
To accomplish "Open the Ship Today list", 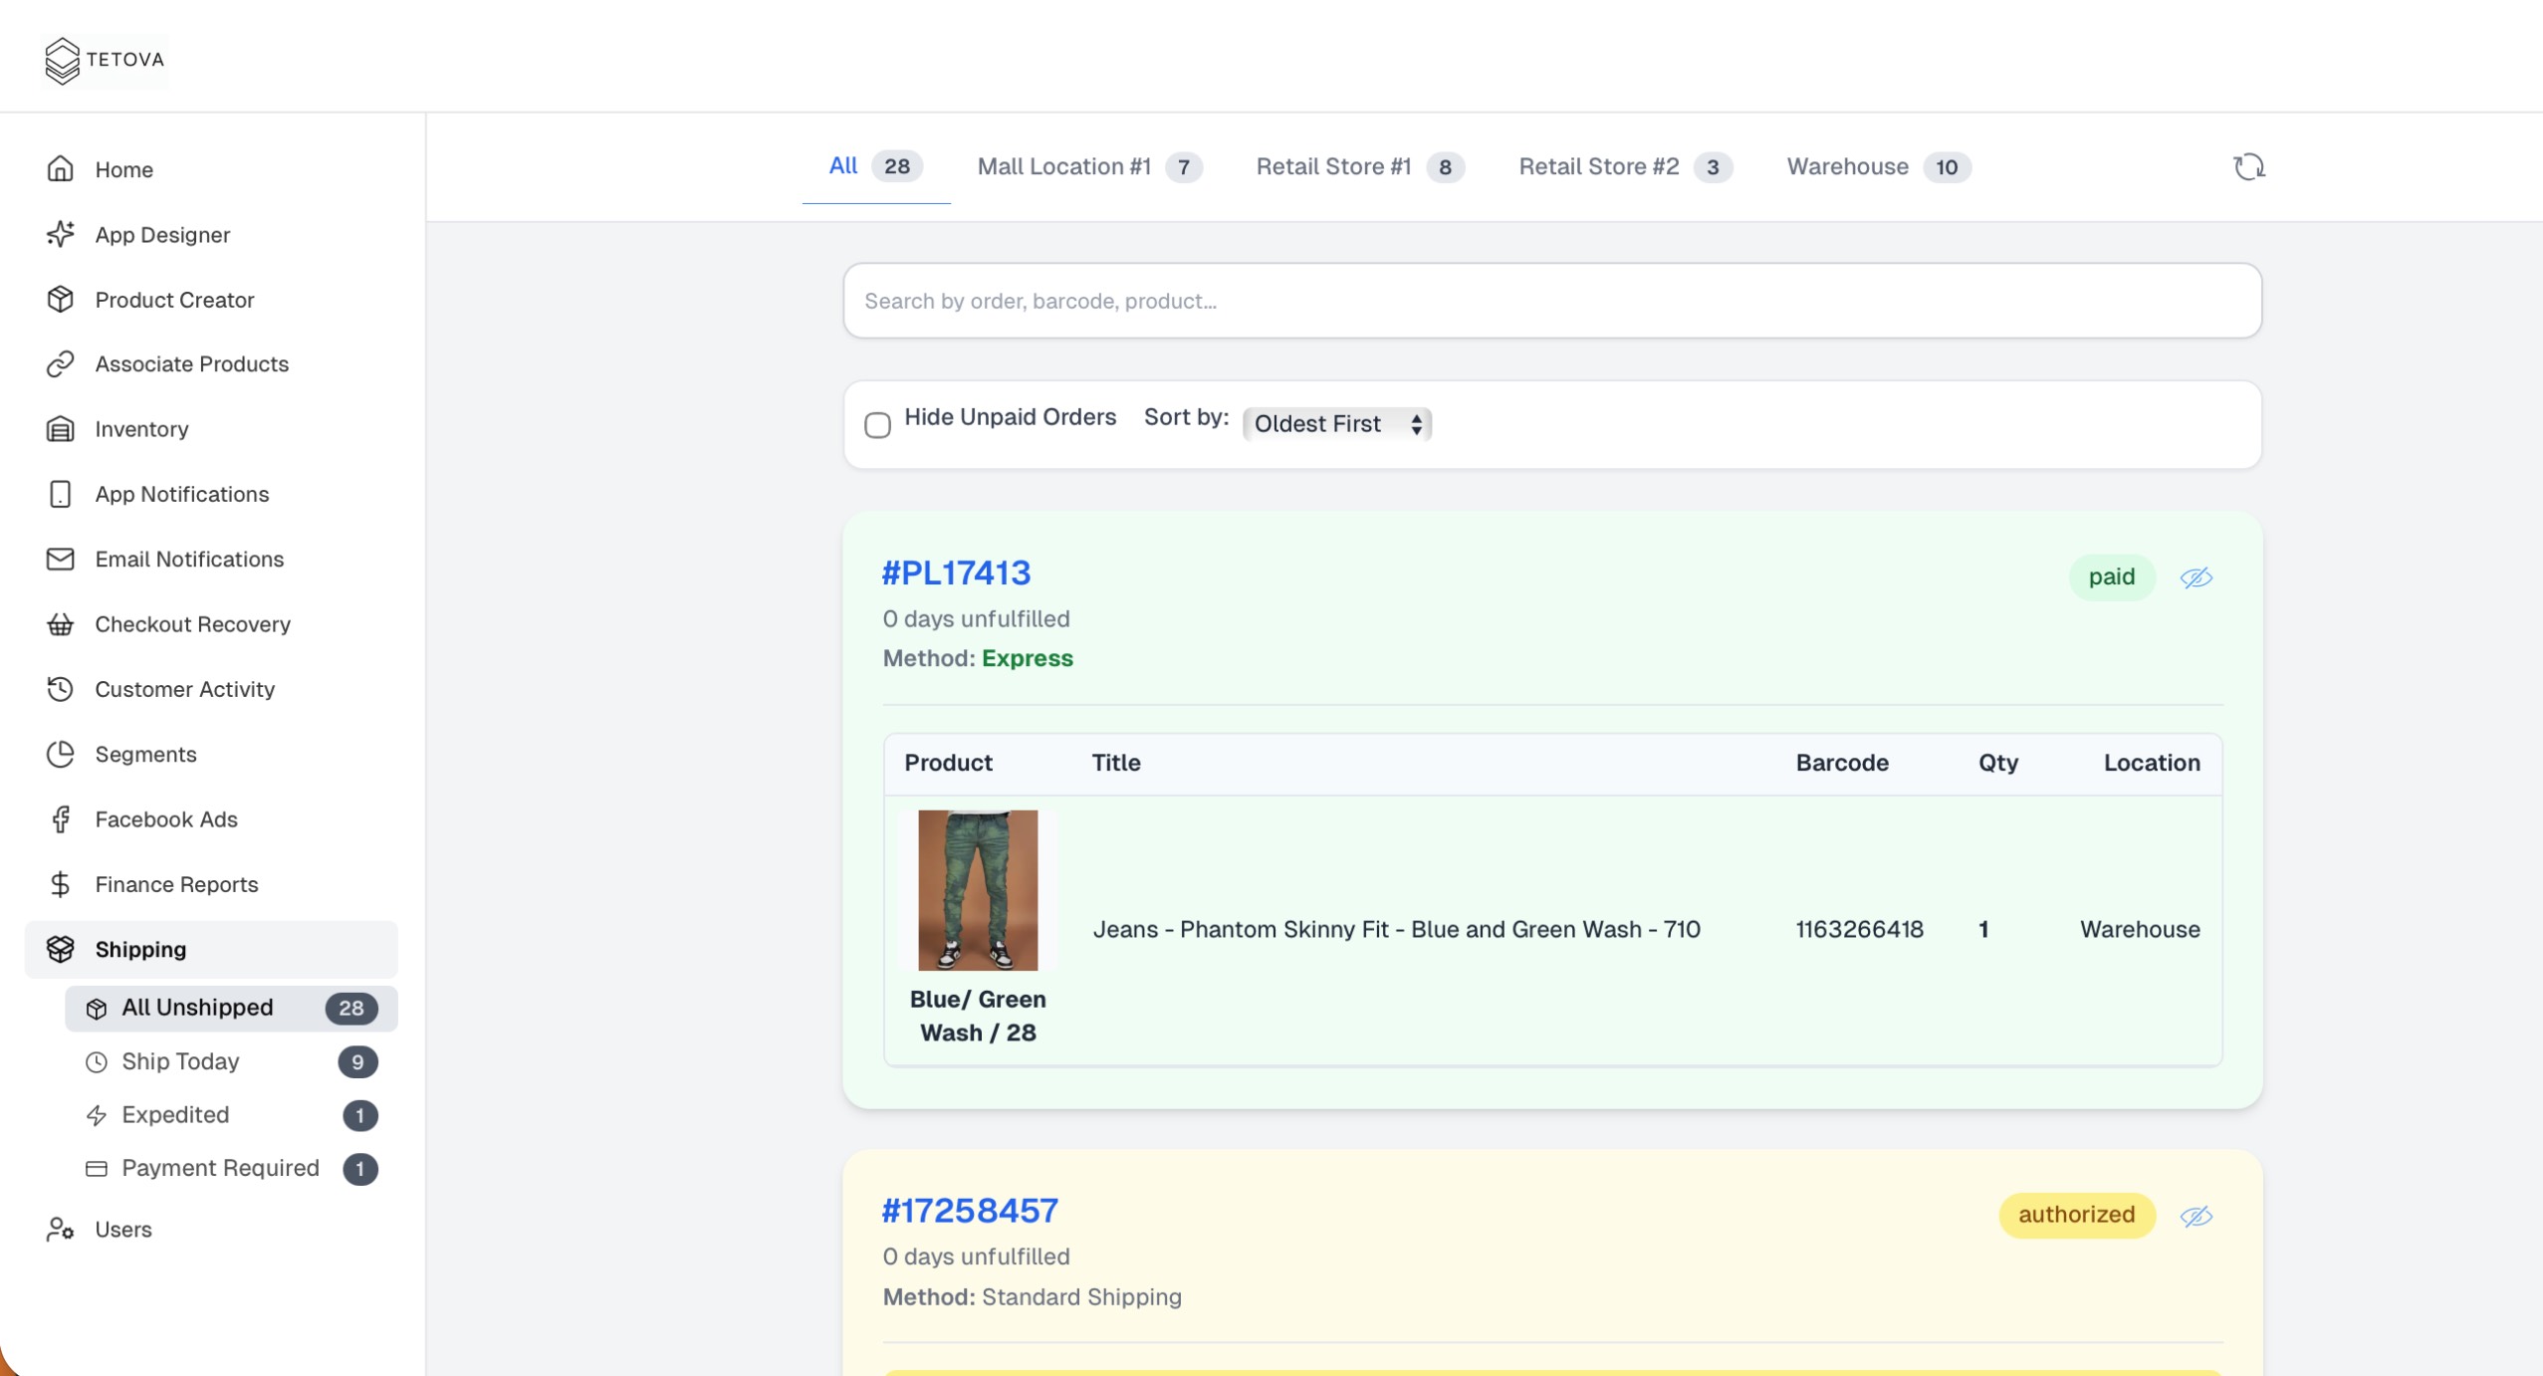I will pos(180,1061).
